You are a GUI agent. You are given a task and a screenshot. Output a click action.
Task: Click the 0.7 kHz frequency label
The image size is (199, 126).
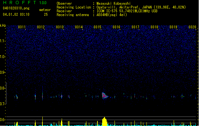click(x=3, y=104)
